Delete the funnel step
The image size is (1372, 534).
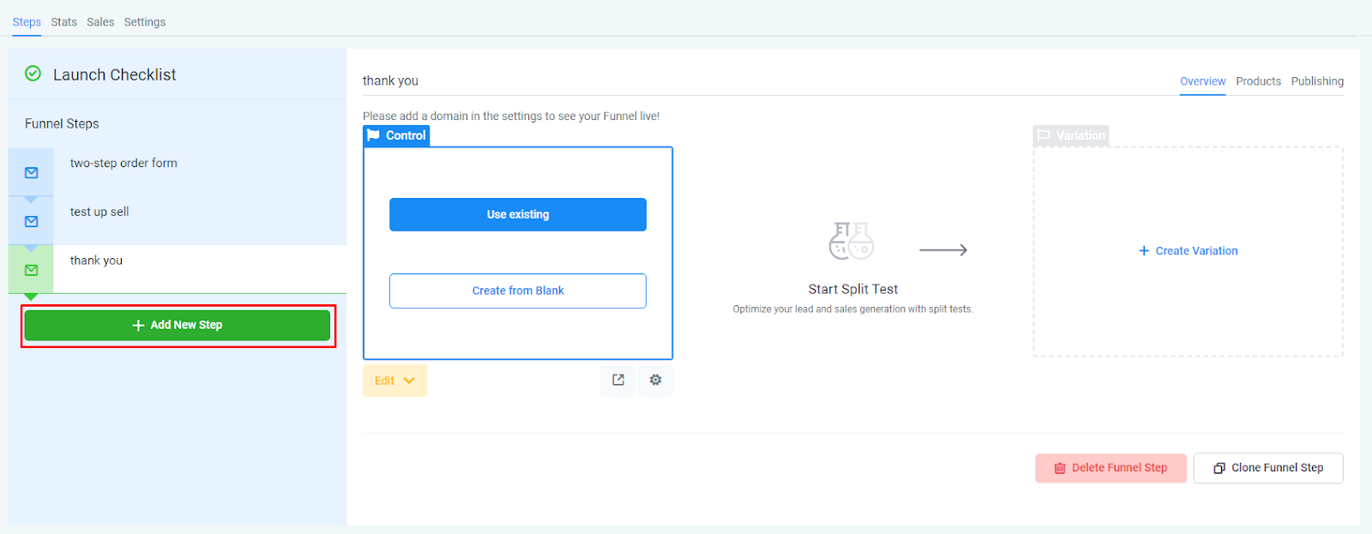pyautogui.click(x=1110, y=468)
